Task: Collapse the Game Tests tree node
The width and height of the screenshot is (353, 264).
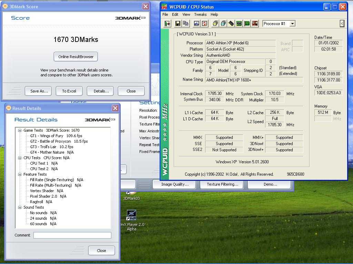Action: 20,130
